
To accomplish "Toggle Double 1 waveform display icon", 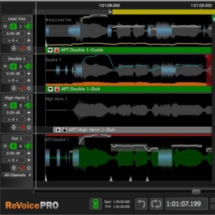I will 22,88.
